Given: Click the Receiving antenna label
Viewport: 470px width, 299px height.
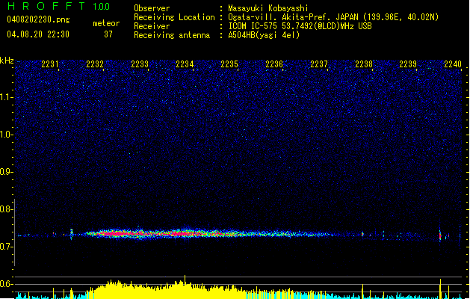Looking at the screenshot, I should pyautogui.click(x=172, y=35).
